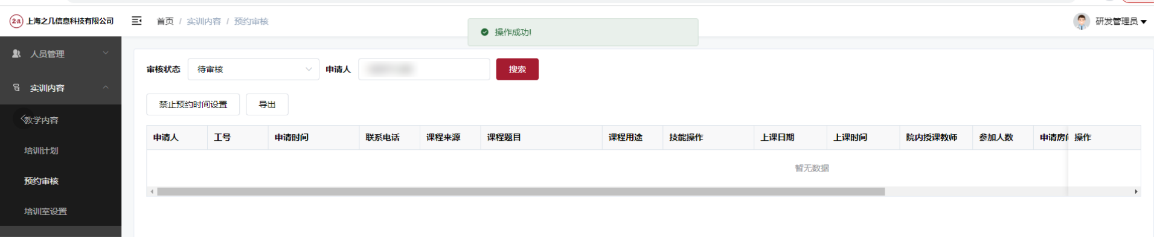Click the 上海之几信息科技有限公司 company name

point(70,21)
